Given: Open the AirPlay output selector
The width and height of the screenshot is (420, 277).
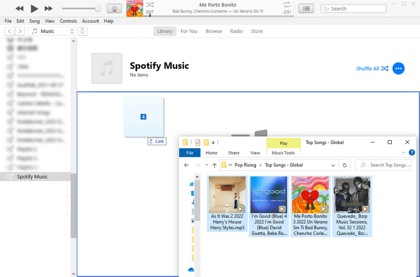Looking at the screenshot, I should tap(114, 8).
